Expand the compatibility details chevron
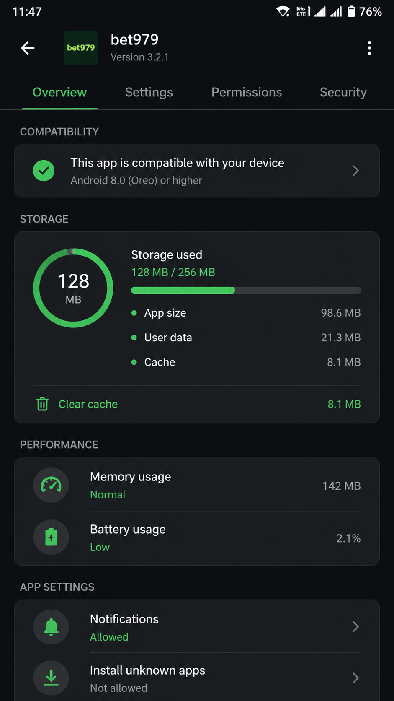The width and height of the screenshot is (394, 701). (x=356, y=171)
